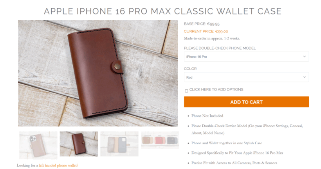Click the base price €99.95 text
Image resolution: width=321 pixels, height=169 pixels.
pyautogui.click(x=202, y=24)
